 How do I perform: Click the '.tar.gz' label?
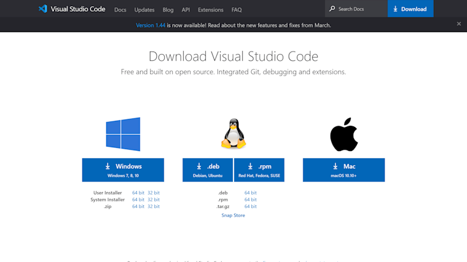223,206
